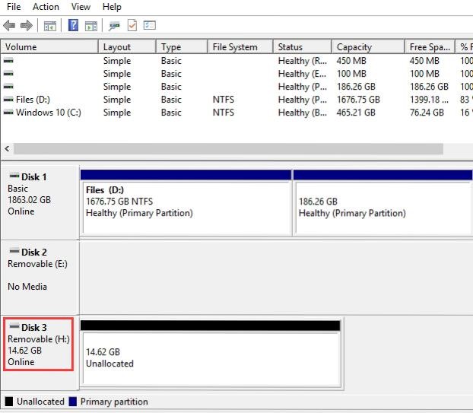473x413 pixels.
Task: Click the Back arrow toolbar icon
Action: coord(9,25)
